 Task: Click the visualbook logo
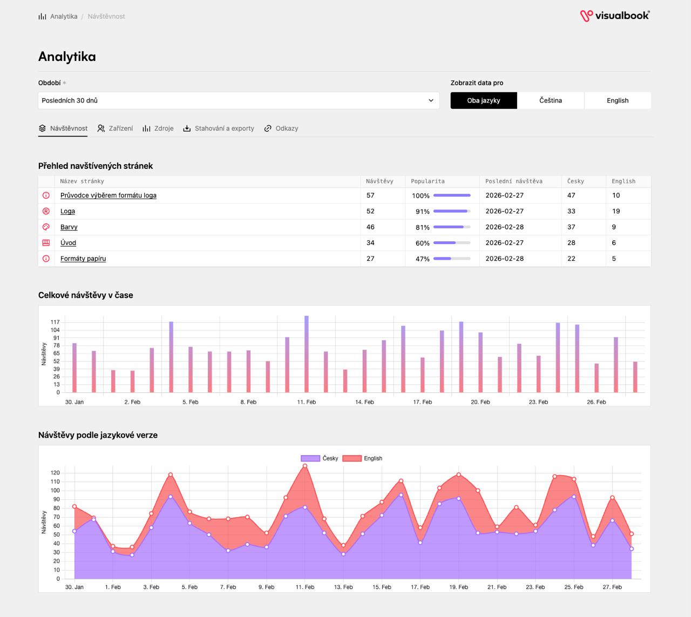pyautogui.click(x=615, y=16)
